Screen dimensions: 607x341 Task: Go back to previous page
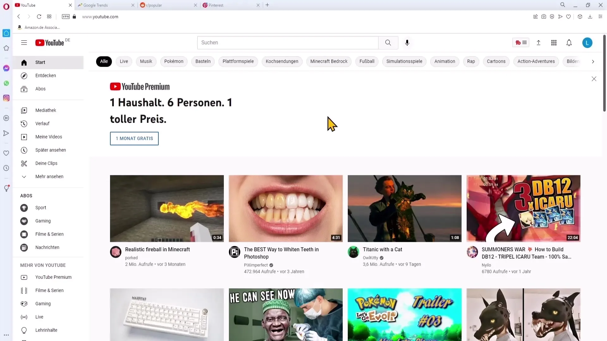[x=19, y=16]
